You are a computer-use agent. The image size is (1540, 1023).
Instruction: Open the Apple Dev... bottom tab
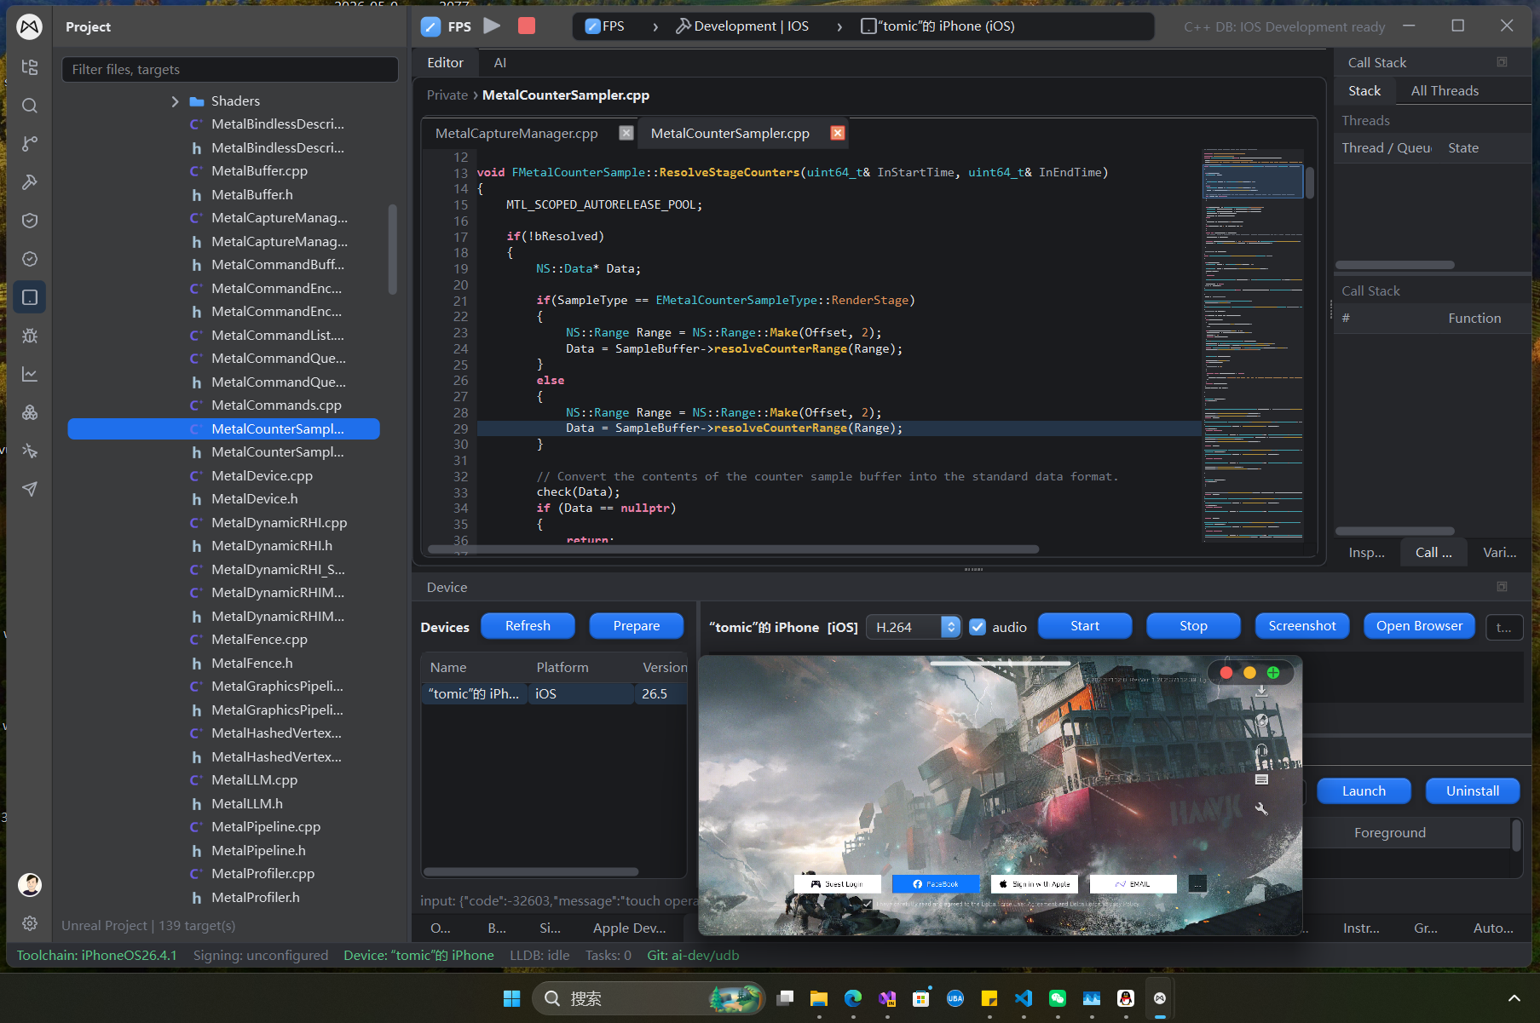click(630, 928)
